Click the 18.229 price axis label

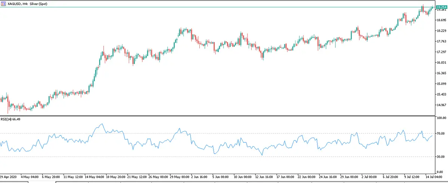pyautogui.click(x=441, y=31)
